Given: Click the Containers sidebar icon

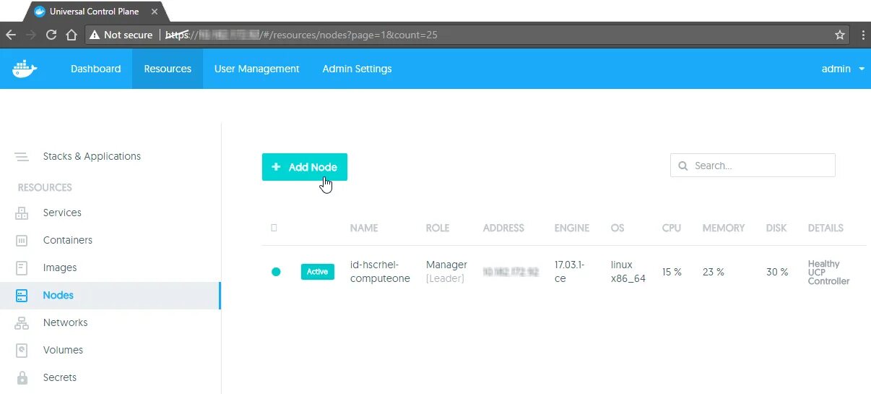Looking at the screenshot, I should tap(22, 241).
